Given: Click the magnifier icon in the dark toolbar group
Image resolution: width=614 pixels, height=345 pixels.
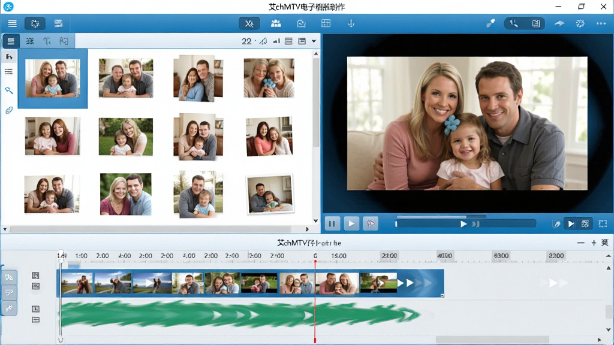Looking at the screenshot, I should (514, 23).
